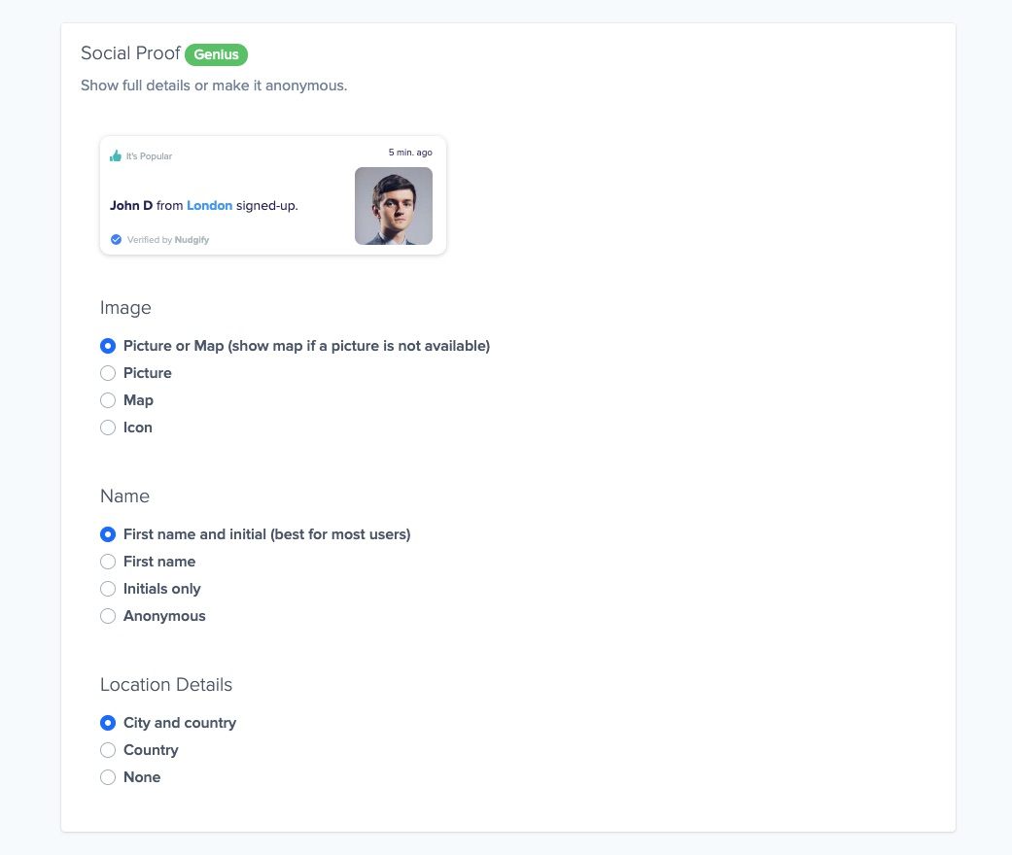Click the thumbs-up It's Popular icon
The image size is (1012, 855).
116,155
